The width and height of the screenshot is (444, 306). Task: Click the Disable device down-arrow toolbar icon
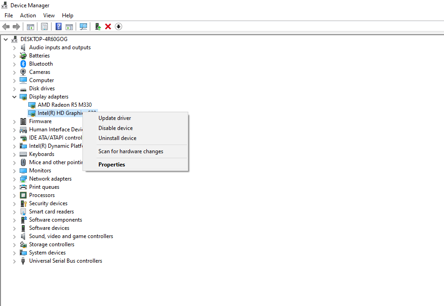pyautogui.click(x=119, y=26)
